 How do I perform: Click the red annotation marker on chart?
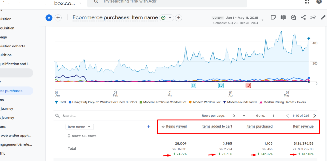click(x=248, y=85)
